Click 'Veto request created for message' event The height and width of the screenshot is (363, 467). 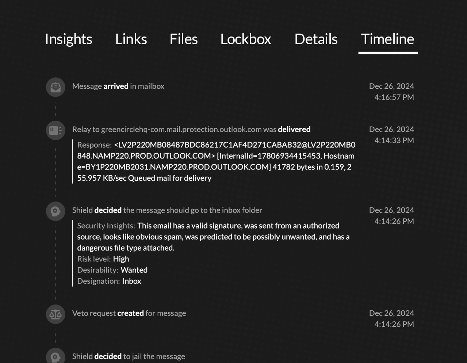pos(129,313)
